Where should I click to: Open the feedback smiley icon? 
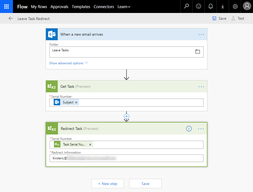[x=199, y=6]
